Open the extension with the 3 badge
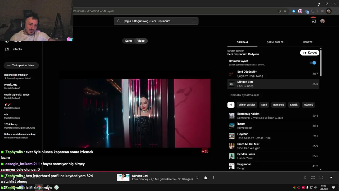This screenshot has width=339, height=191. pos(307,11)
